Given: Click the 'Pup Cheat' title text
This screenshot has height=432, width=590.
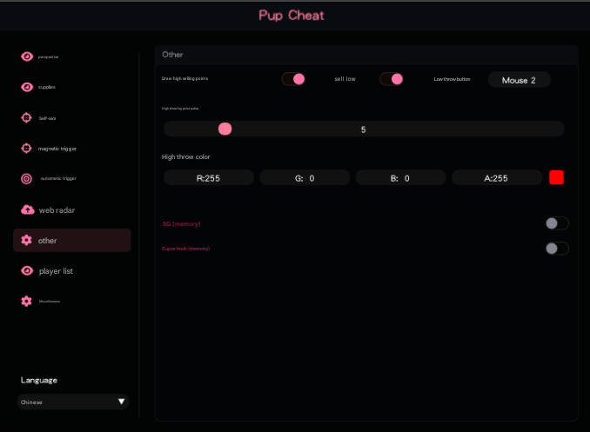Looking at the screenshot, I should click(292, 16).
